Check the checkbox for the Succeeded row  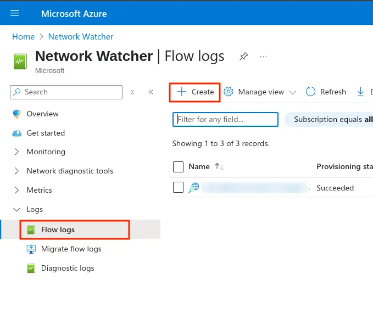pos(178,187)
